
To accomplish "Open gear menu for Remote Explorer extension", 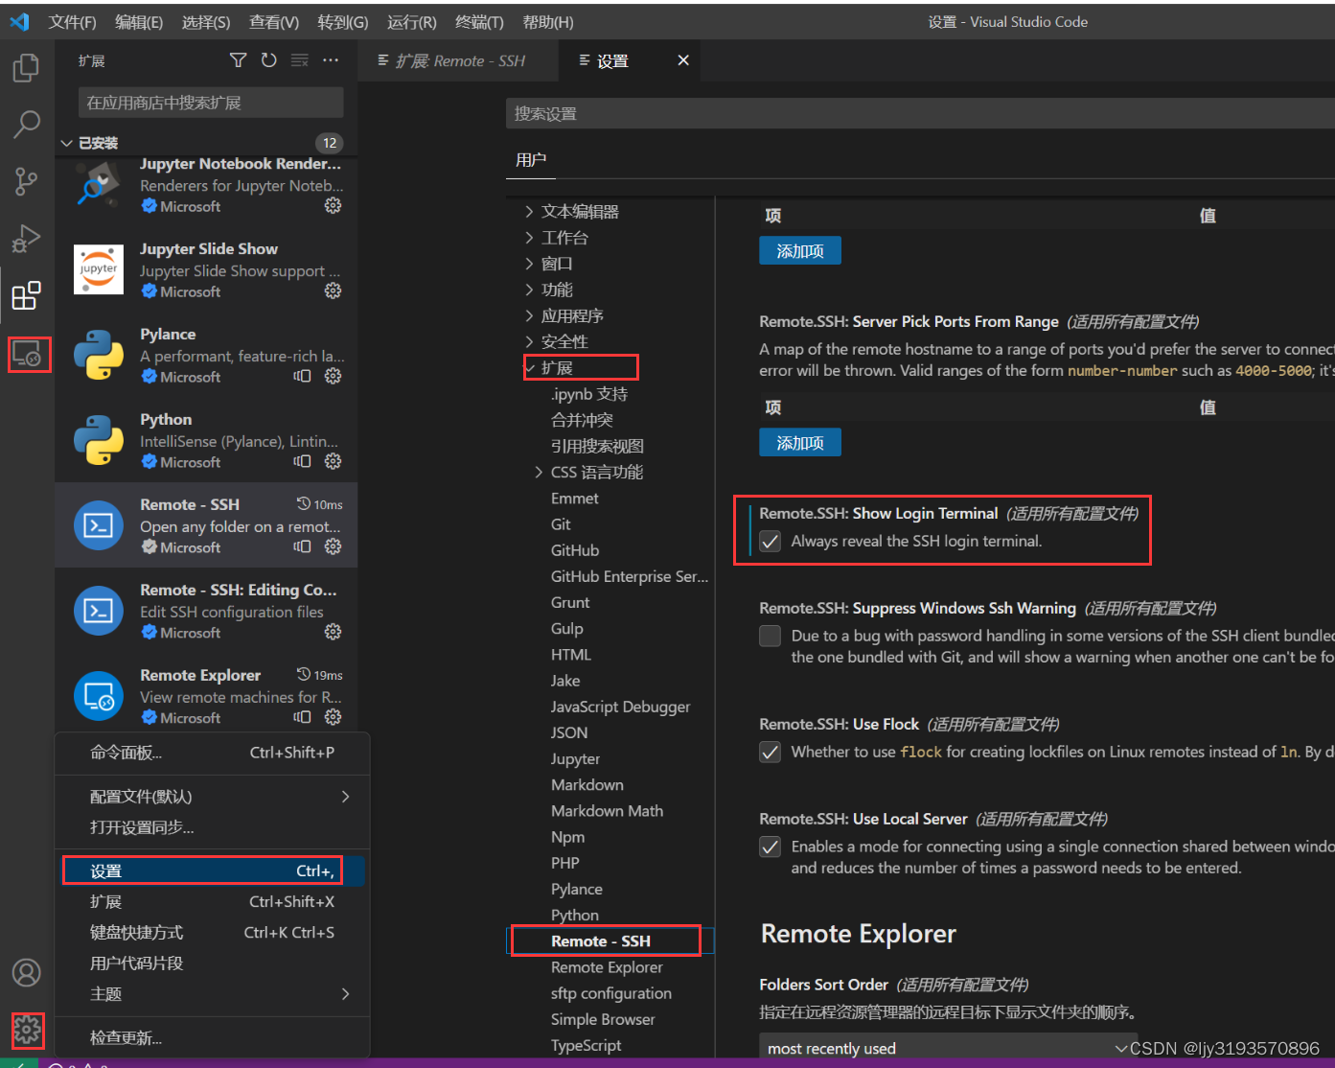I will click(333, 717).
